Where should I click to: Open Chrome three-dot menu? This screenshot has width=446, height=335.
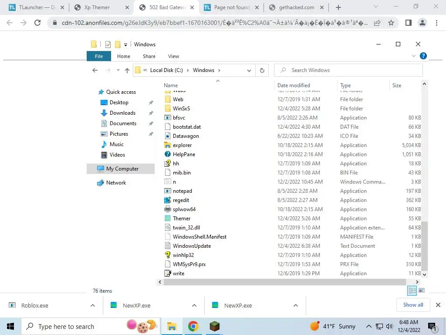[436, 23]
